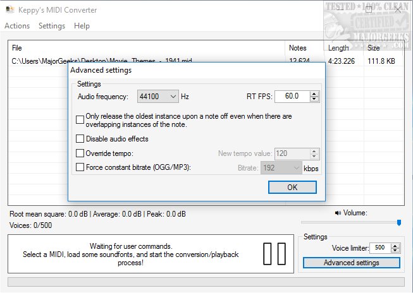This screenshot has height=293, width=413.
Task: Click the Advanced settings dialog title
Action: pos(101,70)
